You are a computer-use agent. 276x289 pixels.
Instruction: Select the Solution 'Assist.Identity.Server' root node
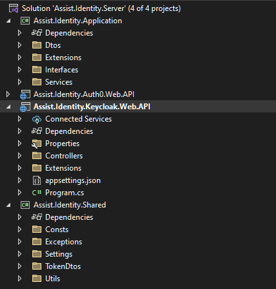(101, 8)
